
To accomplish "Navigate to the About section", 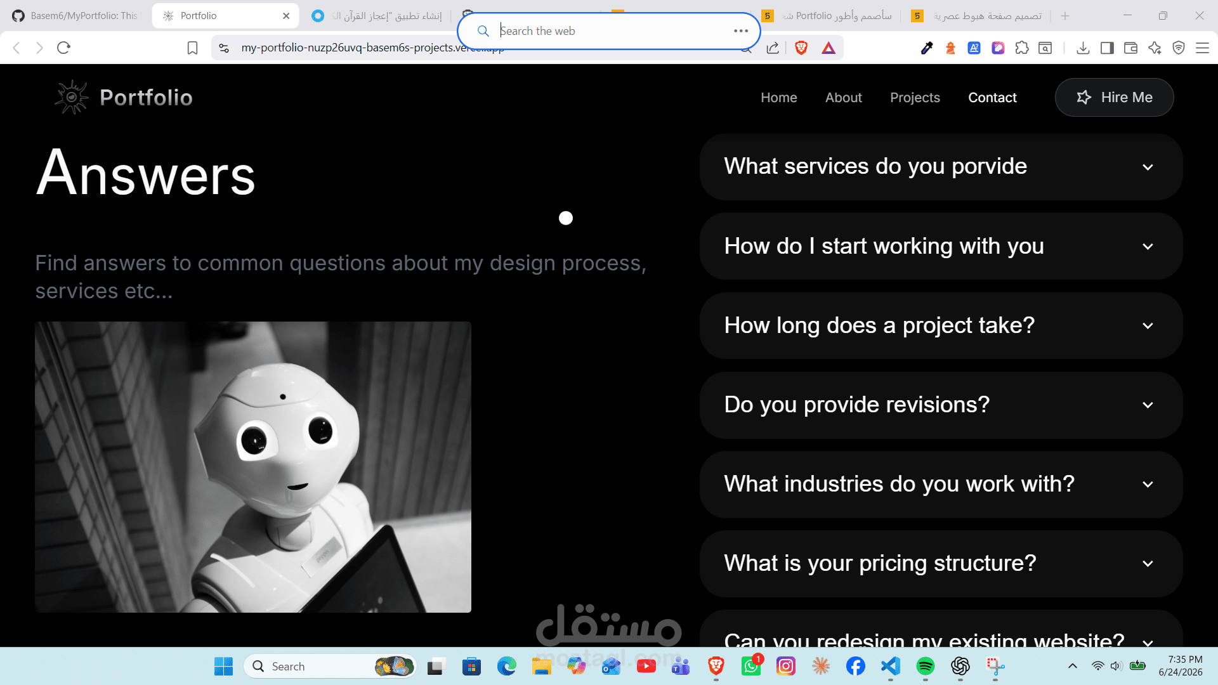I will click(844, 97).
